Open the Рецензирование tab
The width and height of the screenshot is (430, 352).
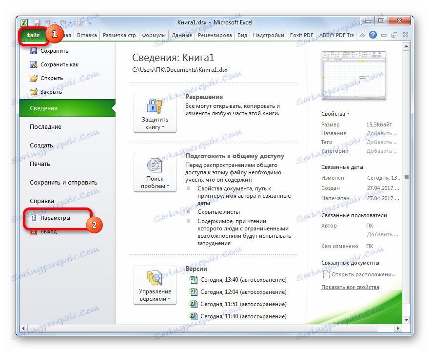(x=215, y=35)
